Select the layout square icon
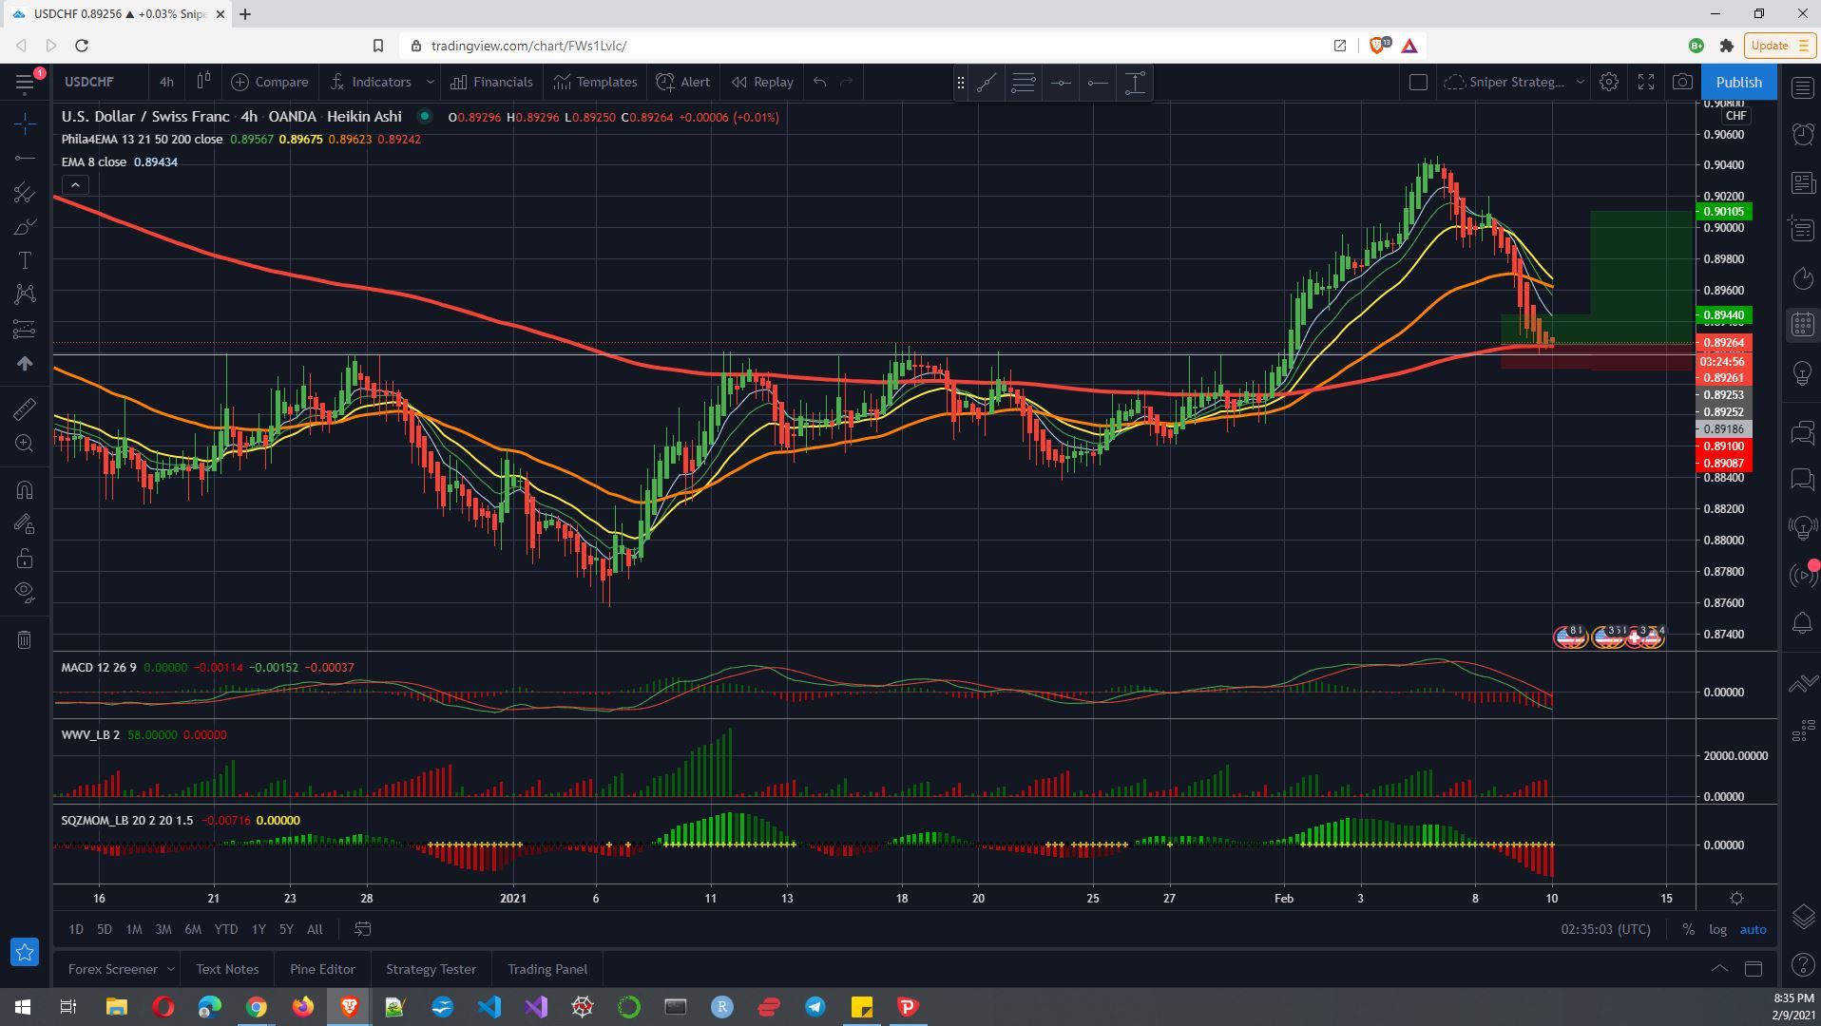The height and width of the screenshot is (1026, 1821). click(x=1418, y=82)
